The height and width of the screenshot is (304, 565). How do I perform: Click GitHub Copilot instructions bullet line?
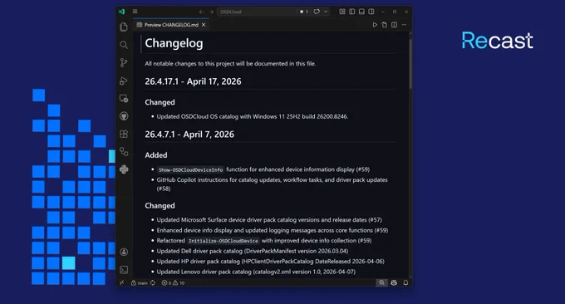[x=272, y=184]
